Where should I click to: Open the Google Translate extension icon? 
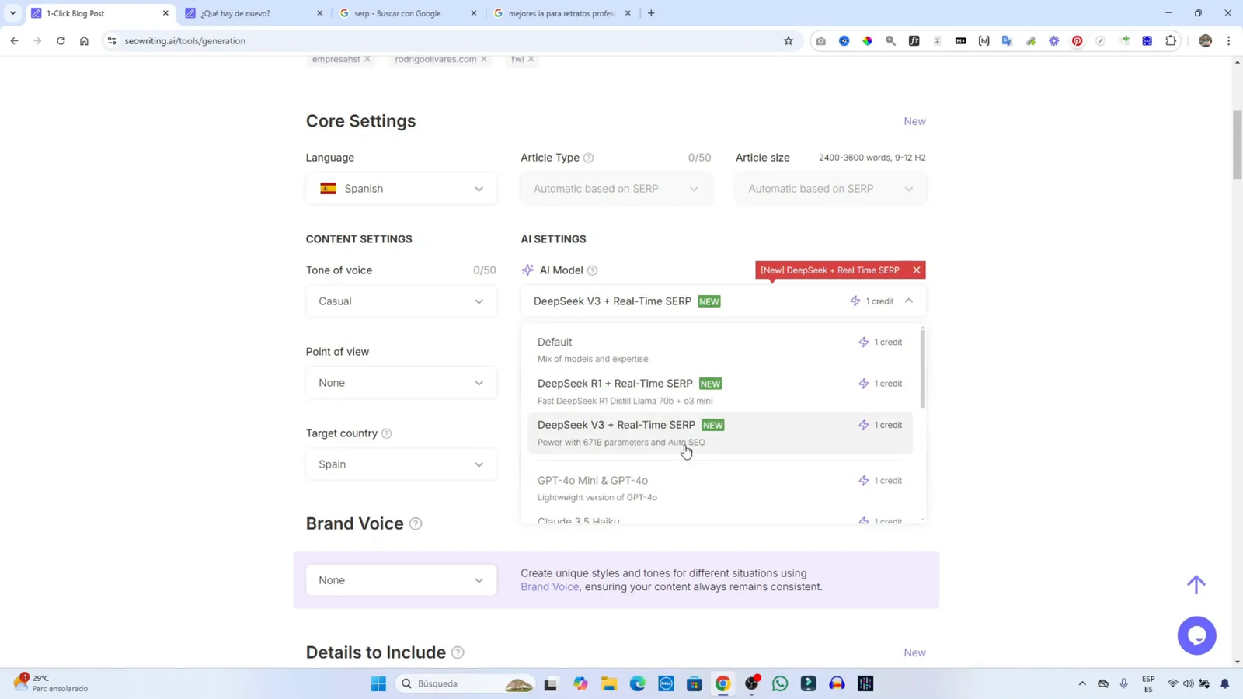(x=1007, y=40)
